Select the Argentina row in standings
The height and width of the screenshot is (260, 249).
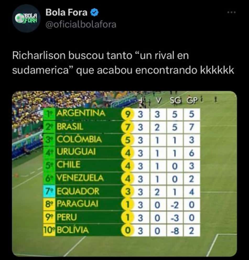tap(121, 114)
